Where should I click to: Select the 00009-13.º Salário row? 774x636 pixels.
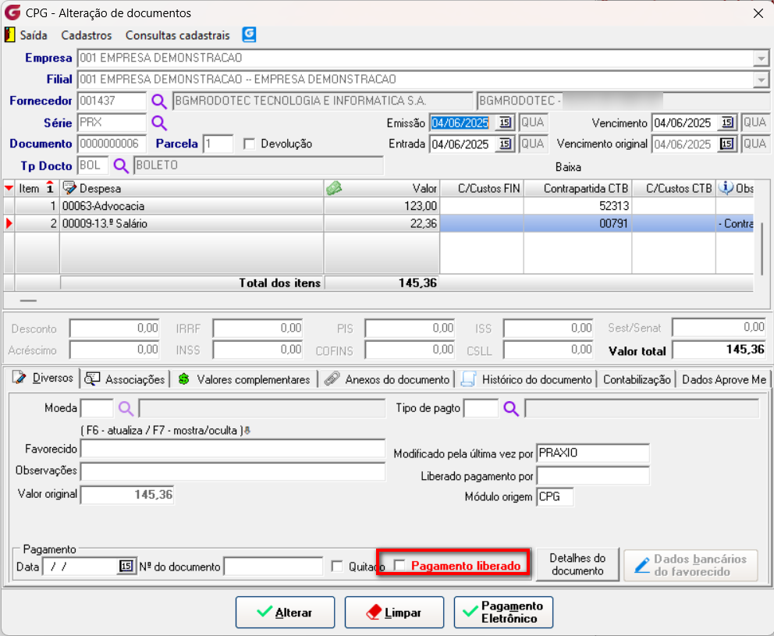[378, 224]
